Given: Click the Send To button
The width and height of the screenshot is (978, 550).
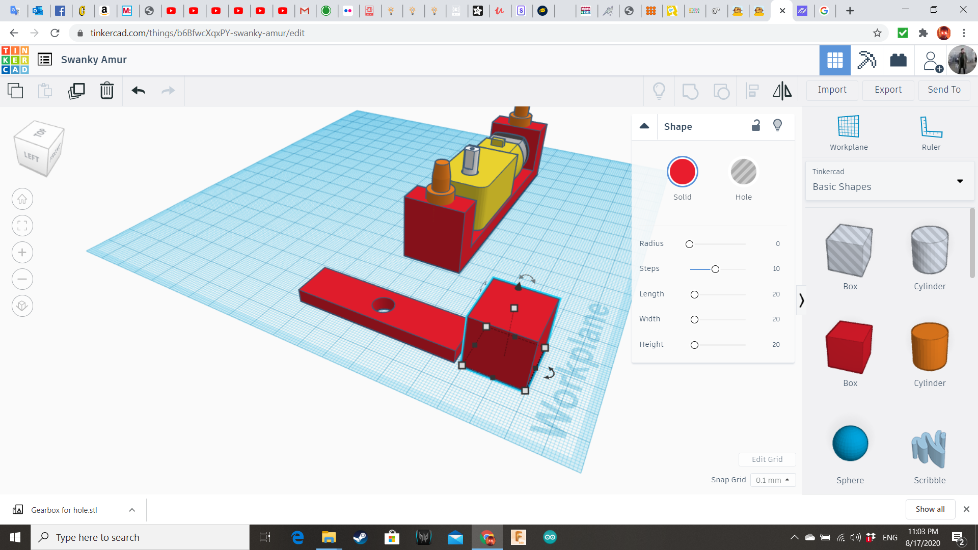Looking at the screenshot, I should click(944, 90).
